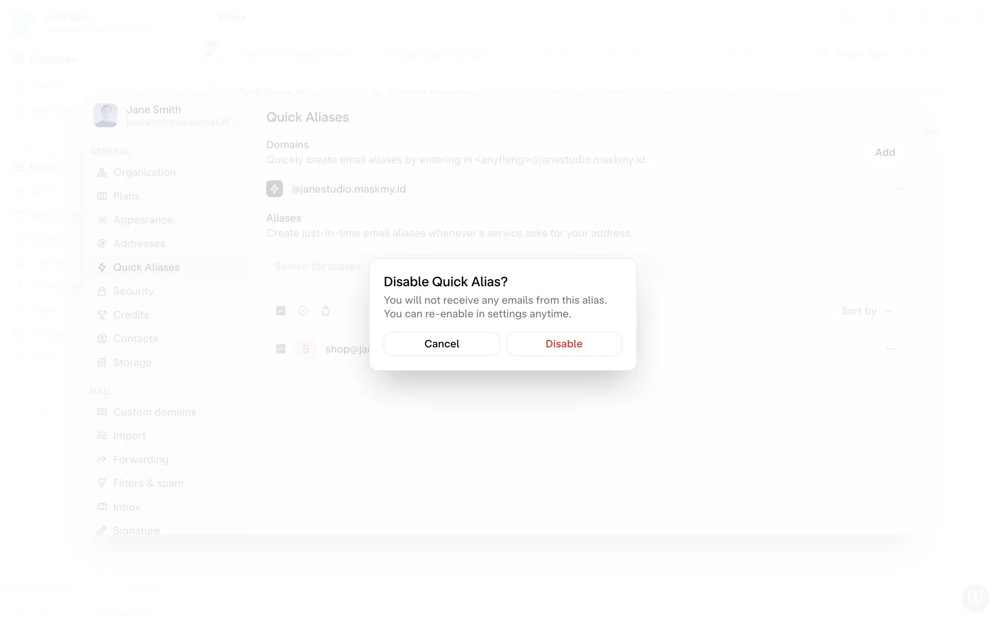Confirm with the red Disable button
The width and height of the screenshot is (1006, 629).
(564, 344)
